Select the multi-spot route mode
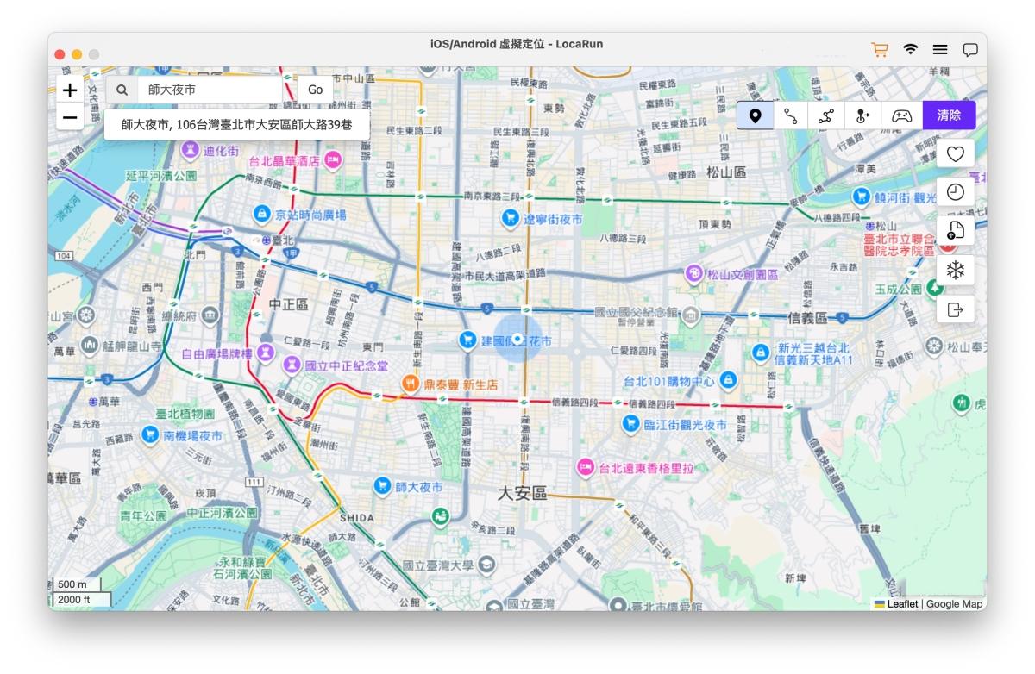The image size is (1035, 674). 826,115
